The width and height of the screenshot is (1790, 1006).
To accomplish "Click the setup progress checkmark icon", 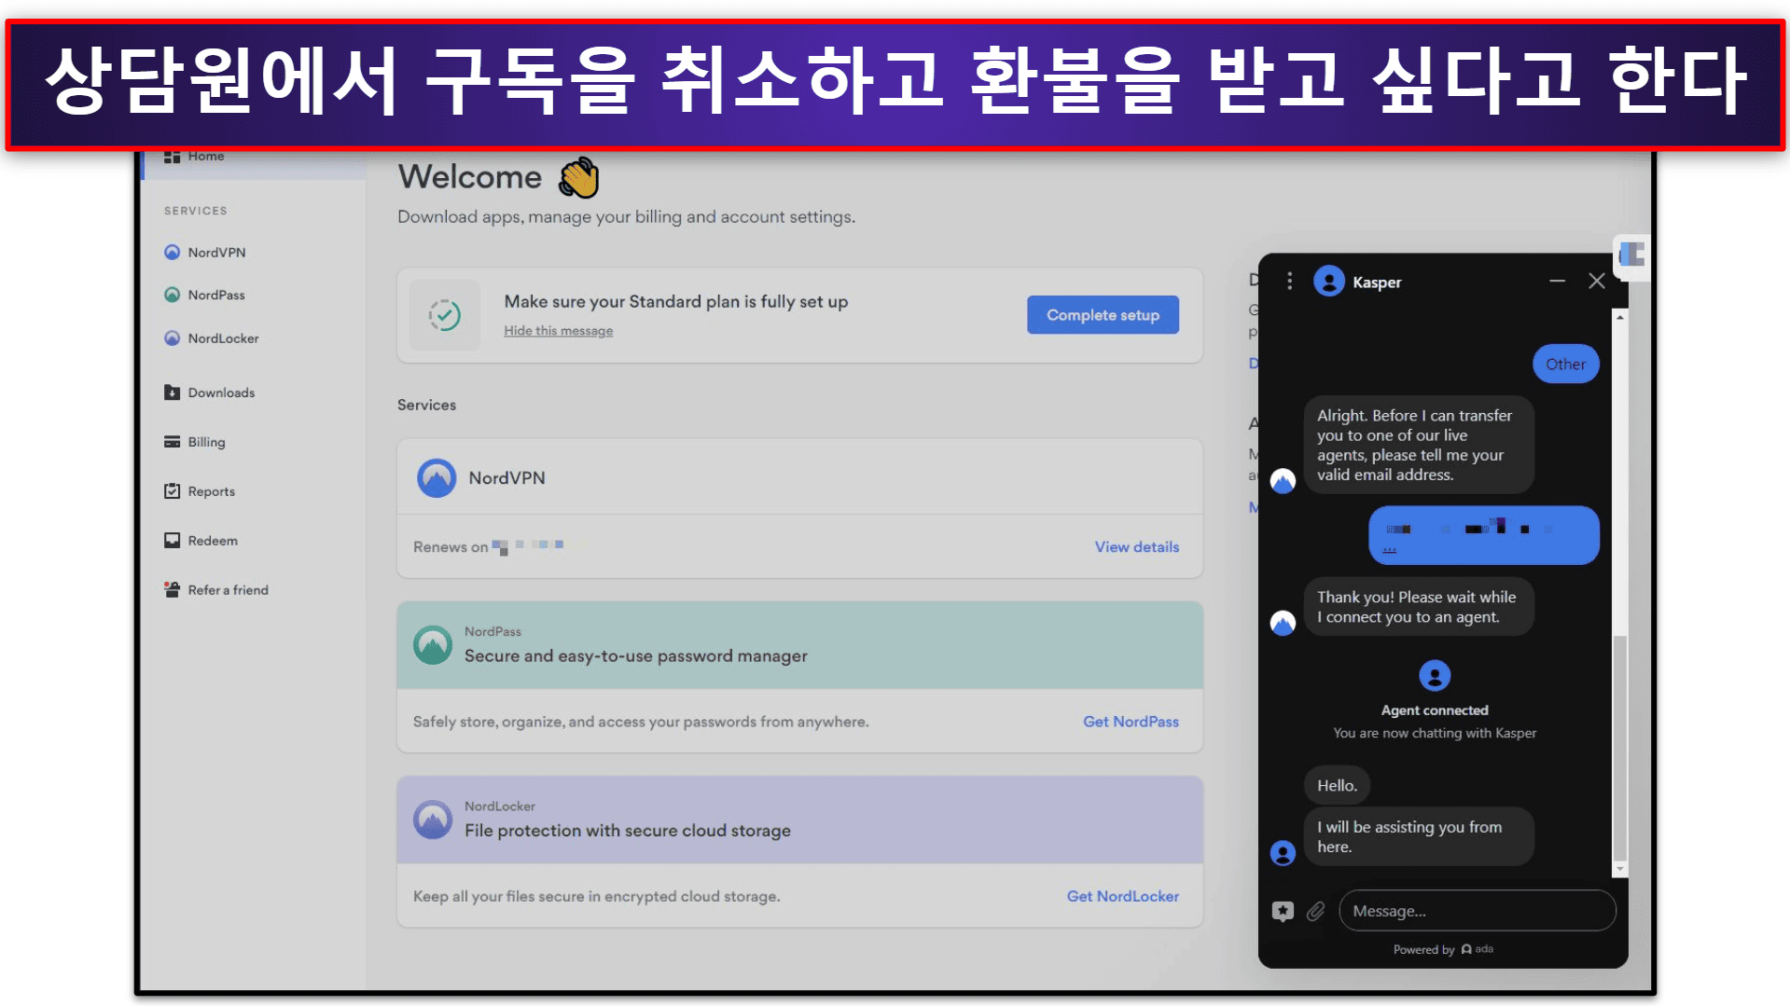I will click(x=445, y=315).
